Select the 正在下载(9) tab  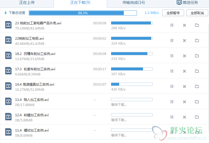click(80, 3)
